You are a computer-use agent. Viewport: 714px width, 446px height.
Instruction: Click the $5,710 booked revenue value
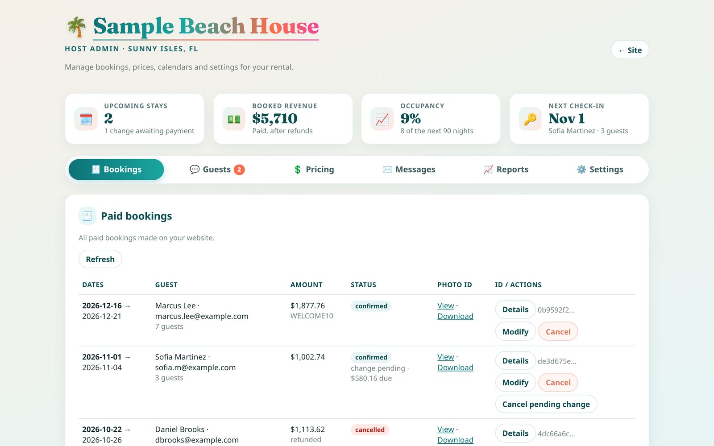(x=275, y=118)
